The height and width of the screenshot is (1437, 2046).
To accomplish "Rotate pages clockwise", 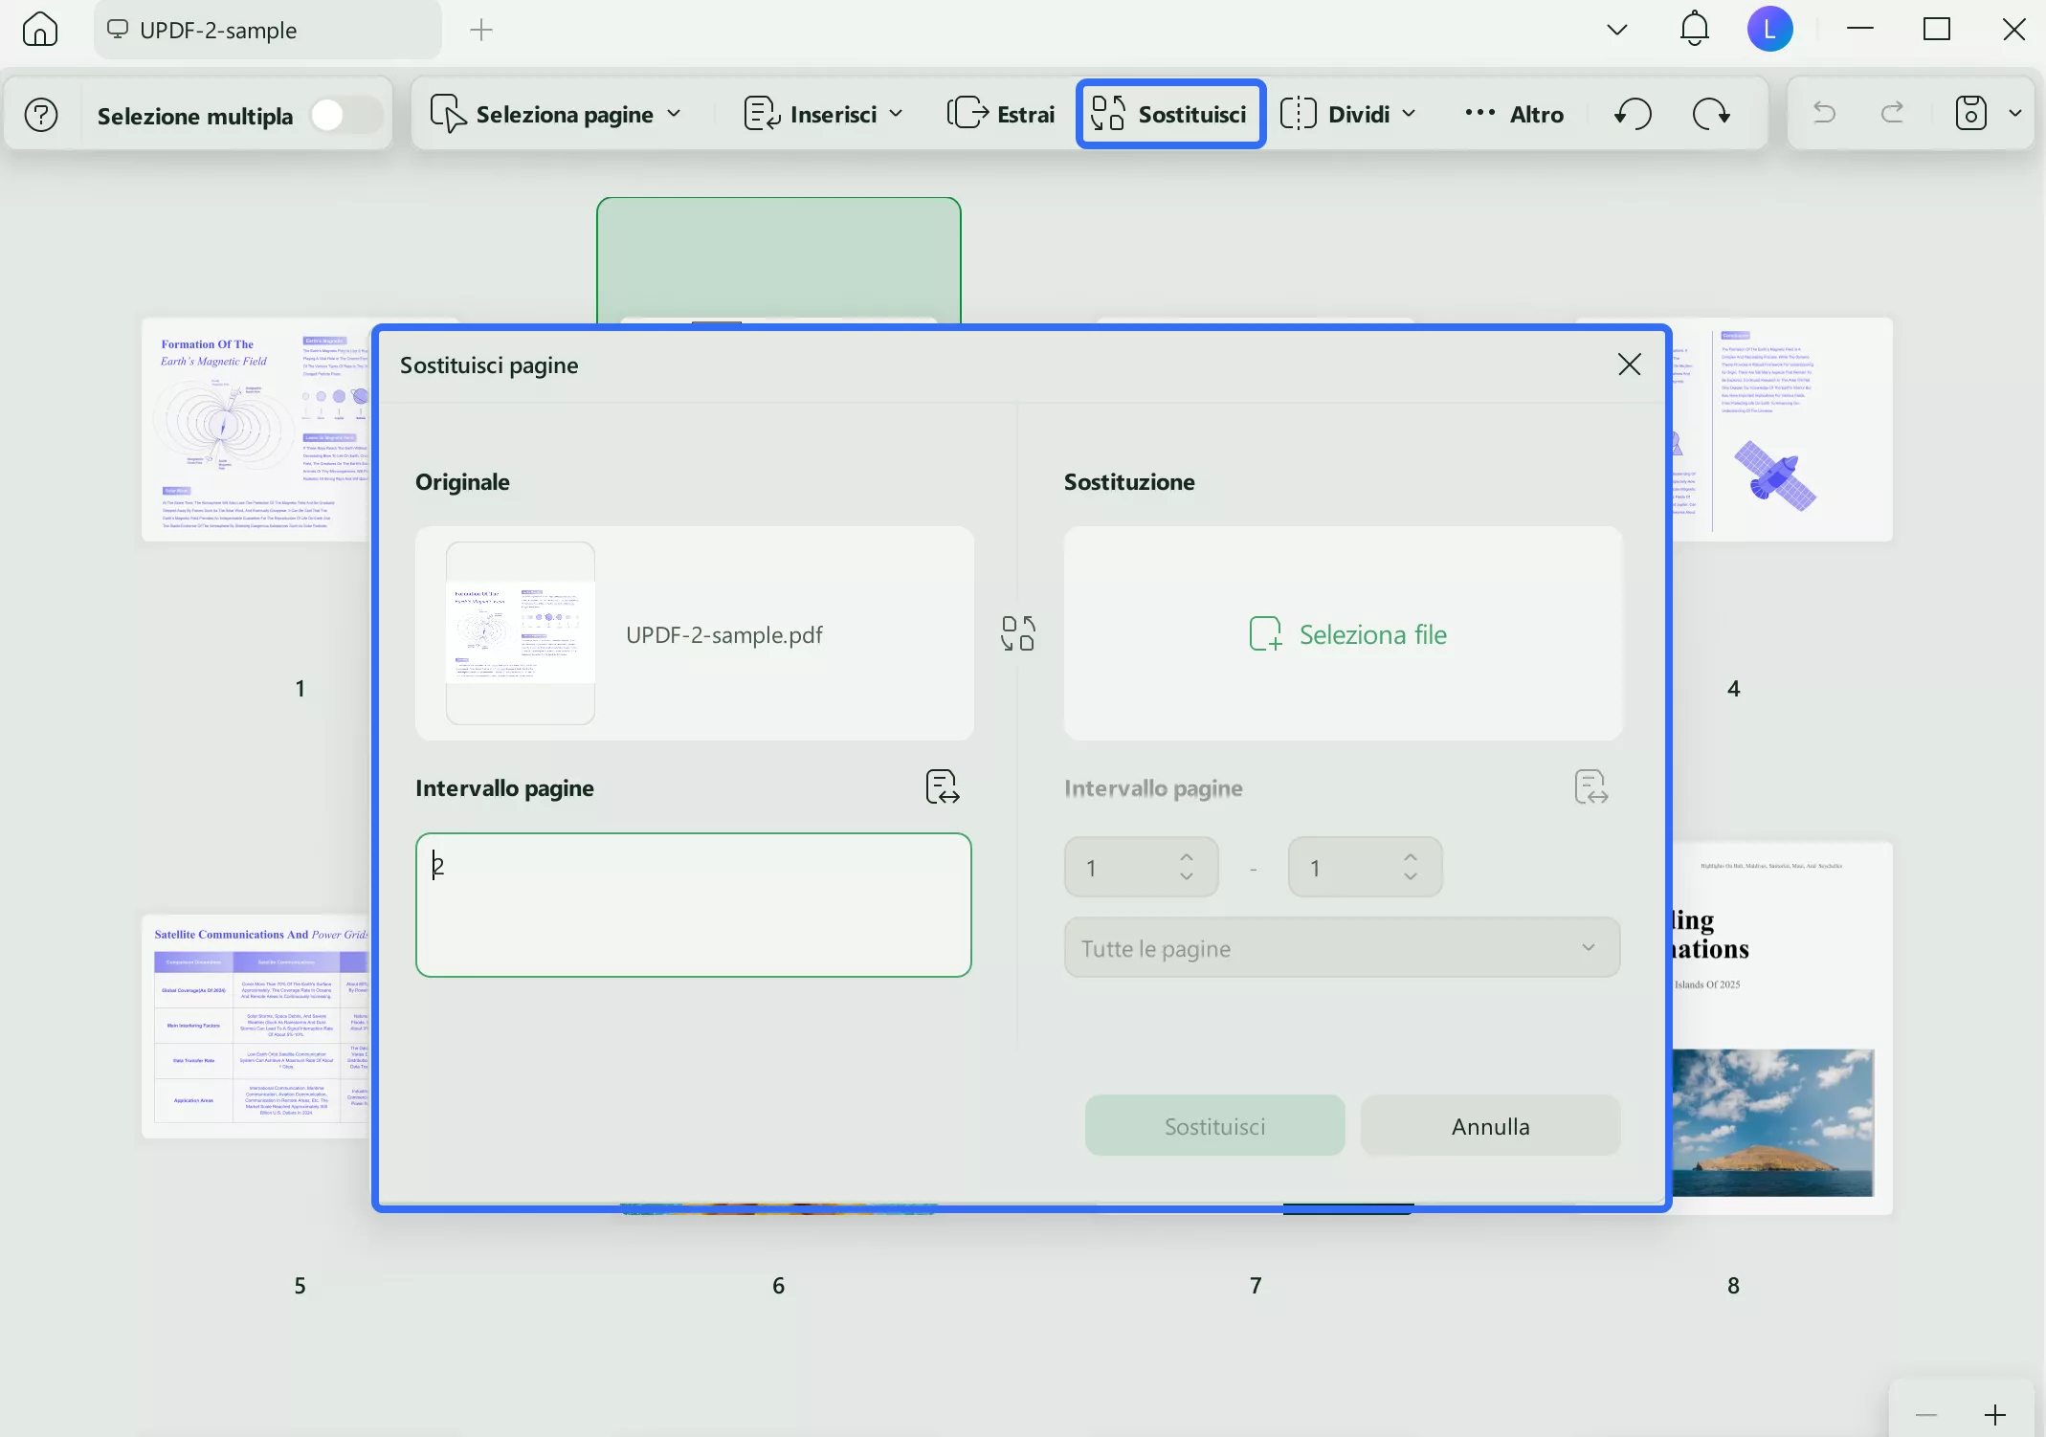I will (x=1711, y=114).
